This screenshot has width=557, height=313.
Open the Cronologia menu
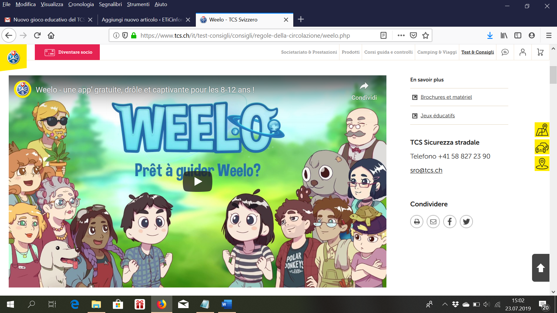tap(81, 4)
